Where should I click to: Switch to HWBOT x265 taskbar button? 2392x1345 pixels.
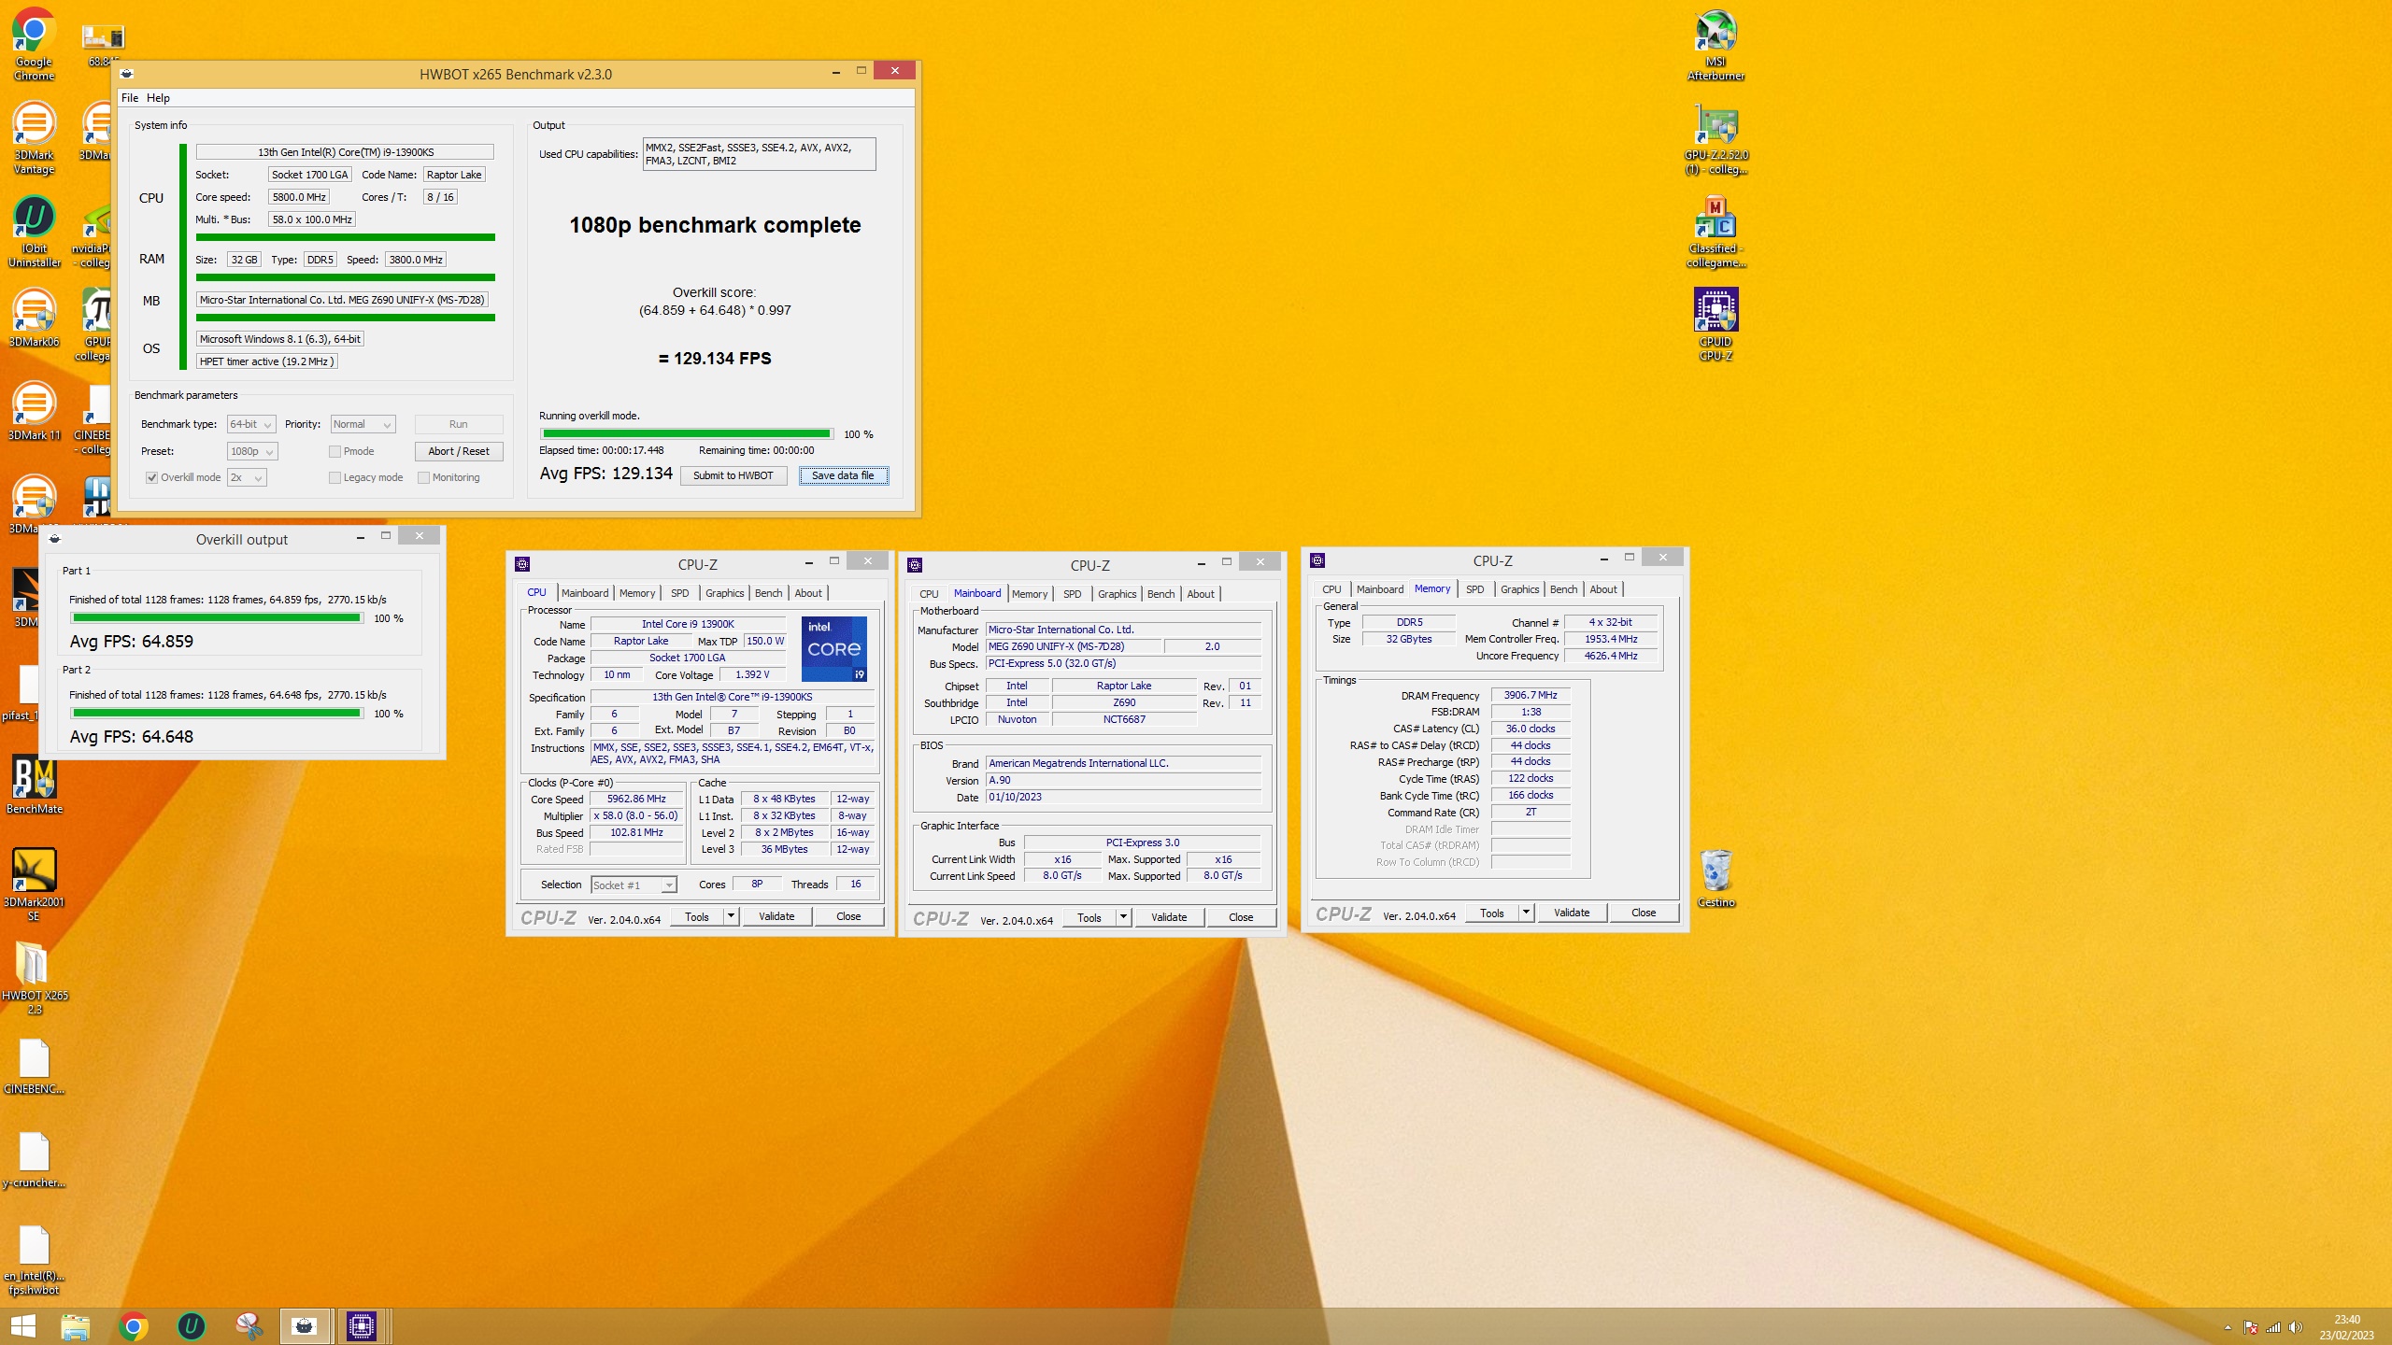click(305, 1326)
